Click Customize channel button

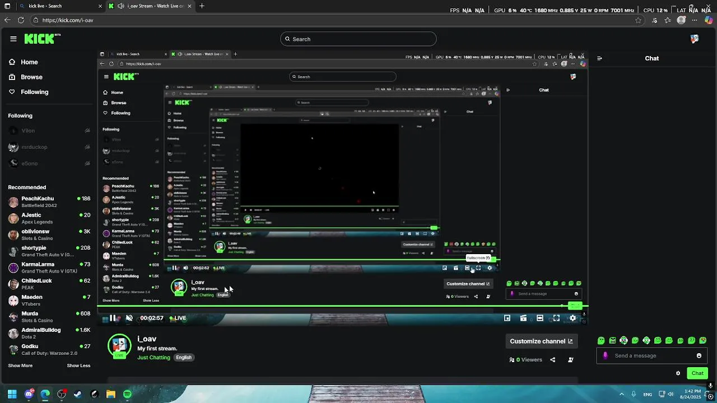coord(541,341)
